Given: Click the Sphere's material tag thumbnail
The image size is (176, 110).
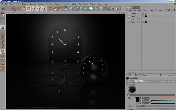Looking at the screenshot, I should coord(146,13).
